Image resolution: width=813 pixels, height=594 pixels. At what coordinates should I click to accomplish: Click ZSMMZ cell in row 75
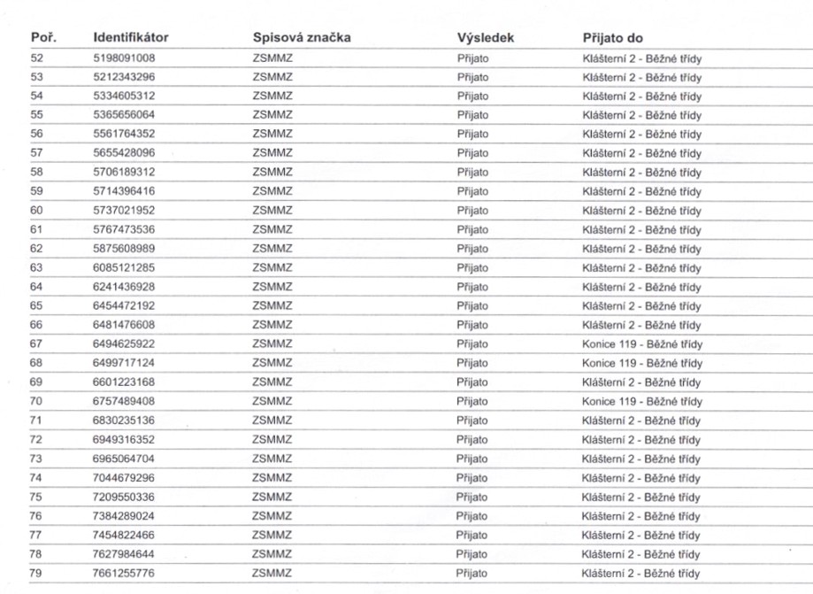(272, 497)
